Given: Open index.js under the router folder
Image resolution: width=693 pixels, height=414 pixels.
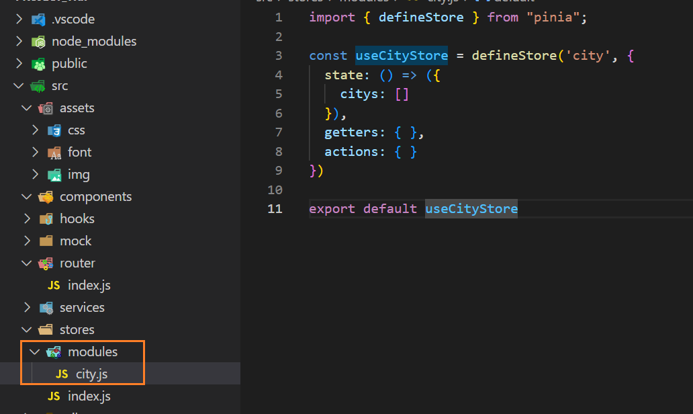Looking at the screenshot, I should point(89,286).
